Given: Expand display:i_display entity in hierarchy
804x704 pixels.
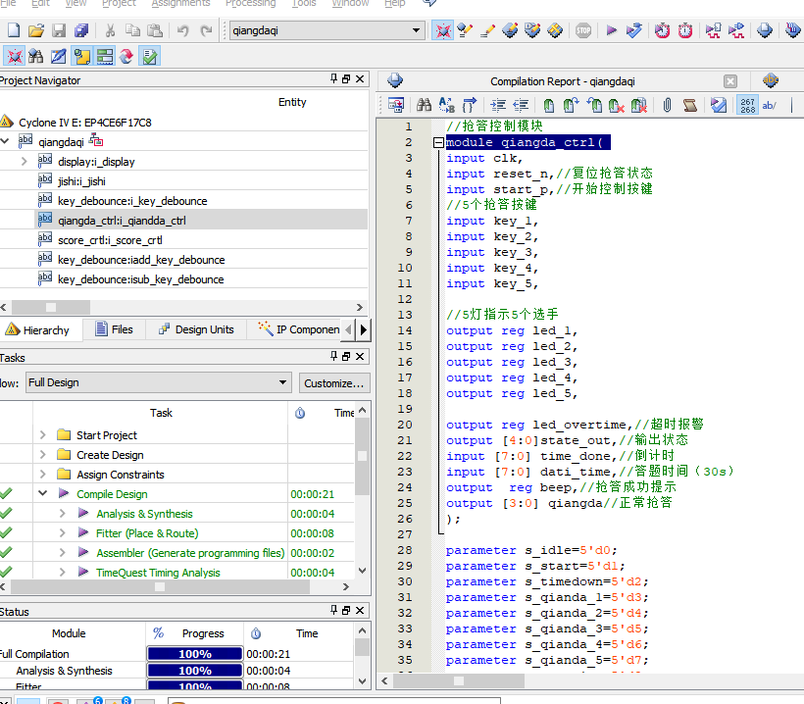Looking at the screenshot, I should pyautogui.click(x=24, y=162).
